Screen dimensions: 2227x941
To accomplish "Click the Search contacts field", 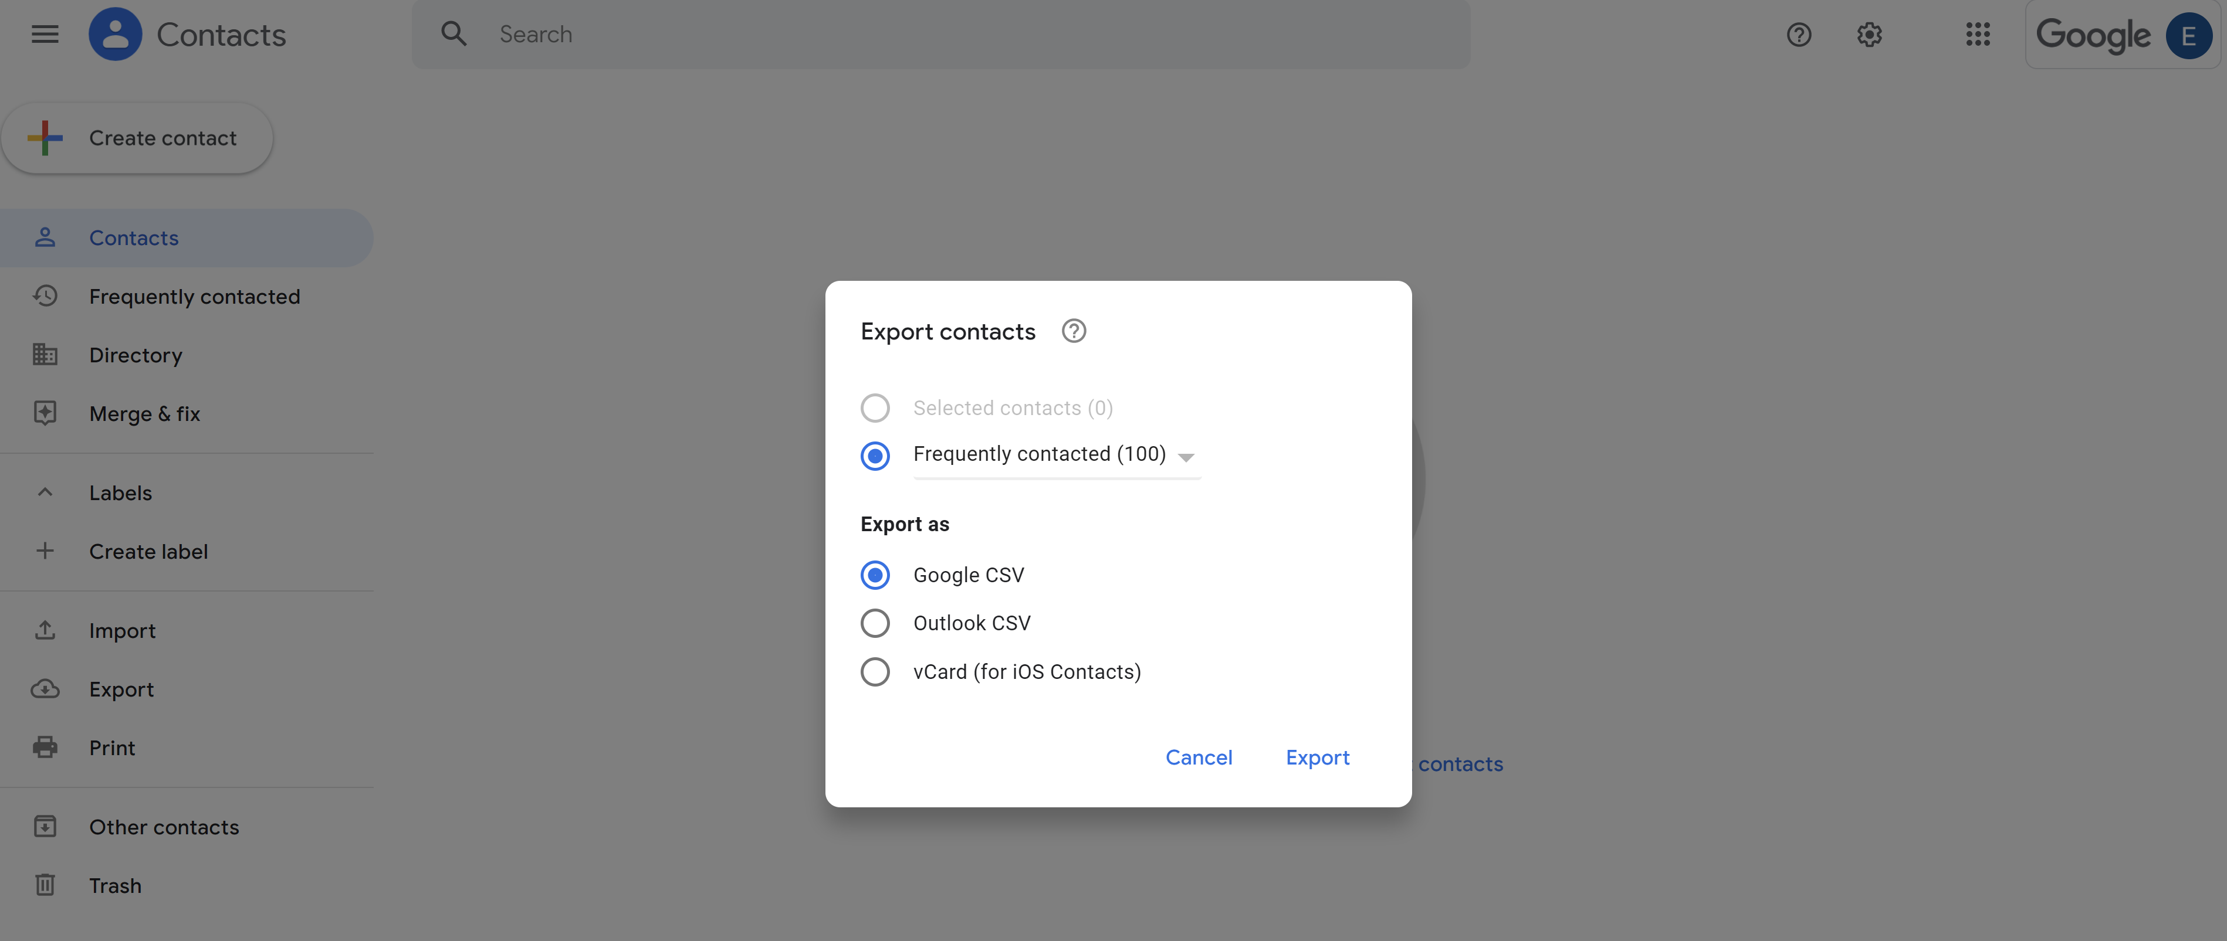I will (x=951, y=35).
